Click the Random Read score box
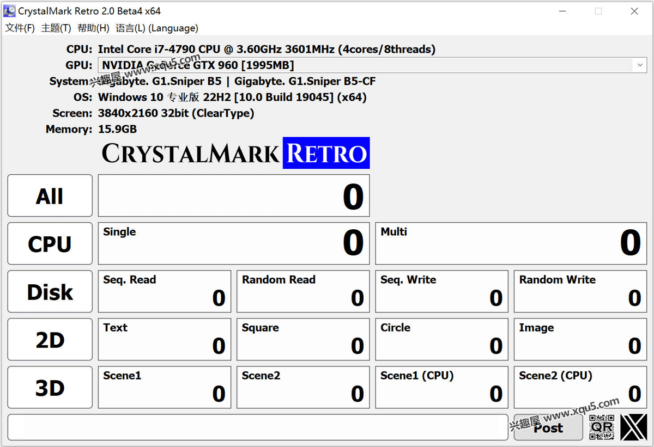The width and height of the screenshot is (654, 447). coord(303,292)
